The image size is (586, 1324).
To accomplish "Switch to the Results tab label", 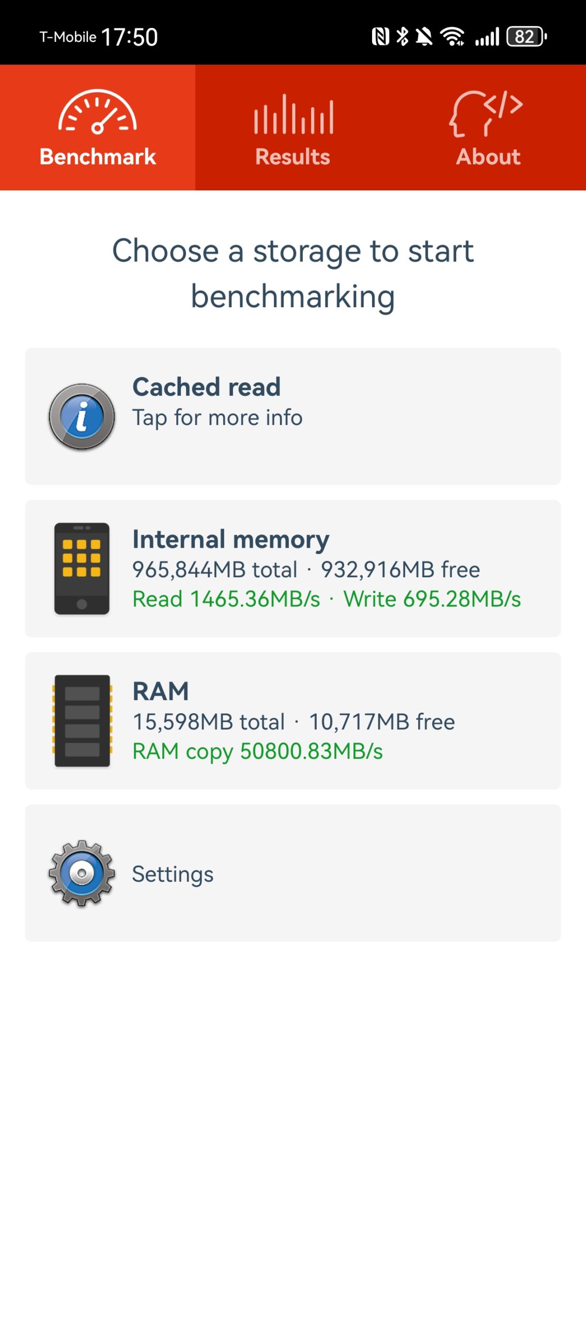I will [292, 157].
